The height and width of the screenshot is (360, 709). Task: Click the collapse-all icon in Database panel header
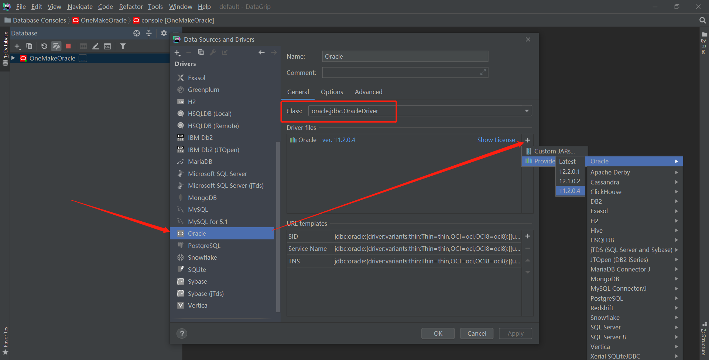pos(149,33)
